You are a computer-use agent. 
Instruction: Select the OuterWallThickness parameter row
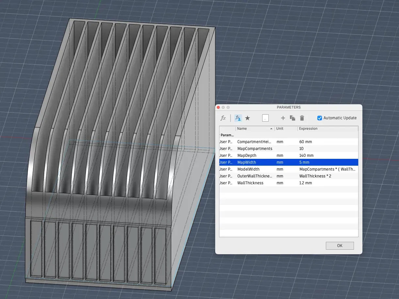click(254, 176)
